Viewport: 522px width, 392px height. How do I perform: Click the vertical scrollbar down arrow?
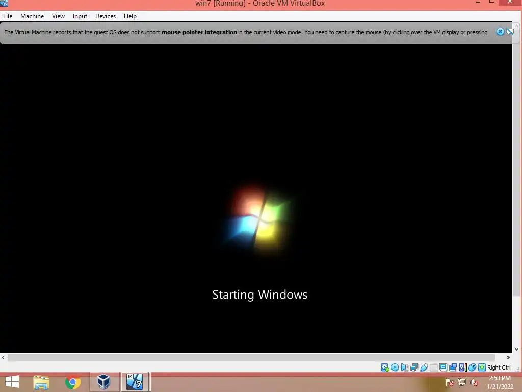[x=517, y=349]
